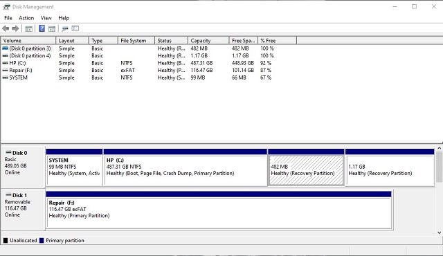
Task: Select the HP (C:) 487.31 GB partition block
Action: (x=186, y=167)
